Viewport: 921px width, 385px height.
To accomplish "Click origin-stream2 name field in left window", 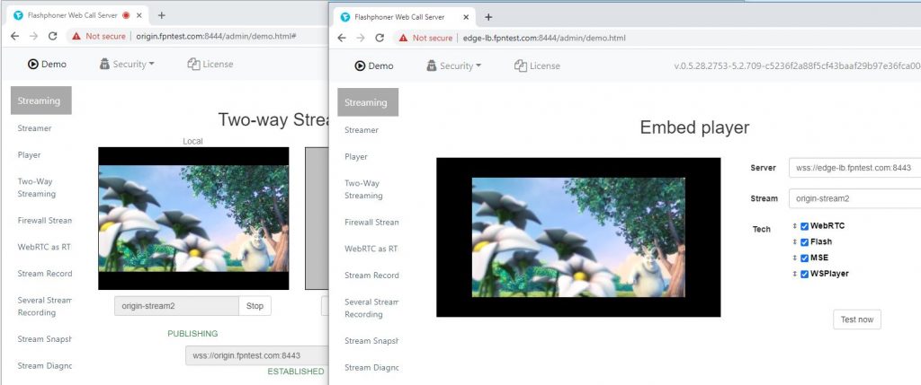I will (177, 305).
